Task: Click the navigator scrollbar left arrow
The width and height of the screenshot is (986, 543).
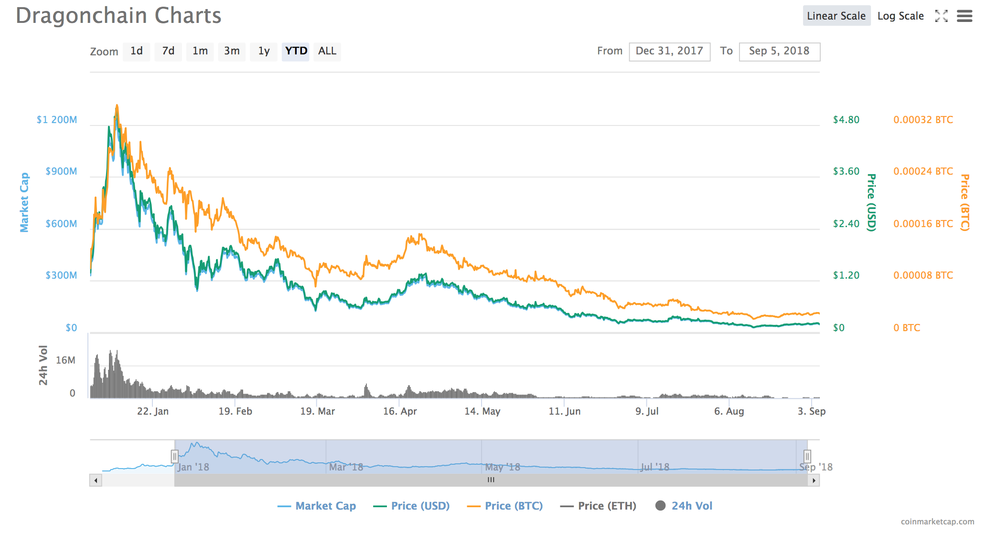Action: [96, 480]
